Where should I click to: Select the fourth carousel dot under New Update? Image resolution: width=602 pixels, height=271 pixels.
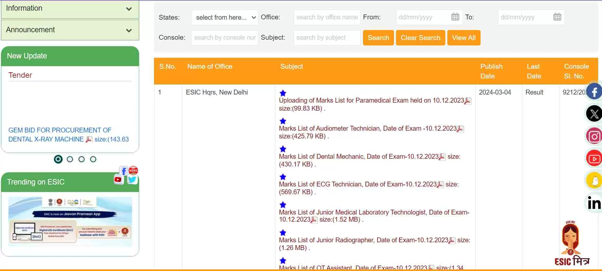click(x=93, y=159)
